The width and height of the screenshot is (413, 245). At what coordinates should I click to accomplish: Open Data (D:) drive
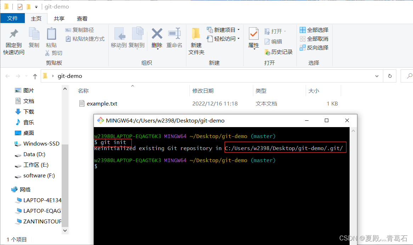point(30,154)
